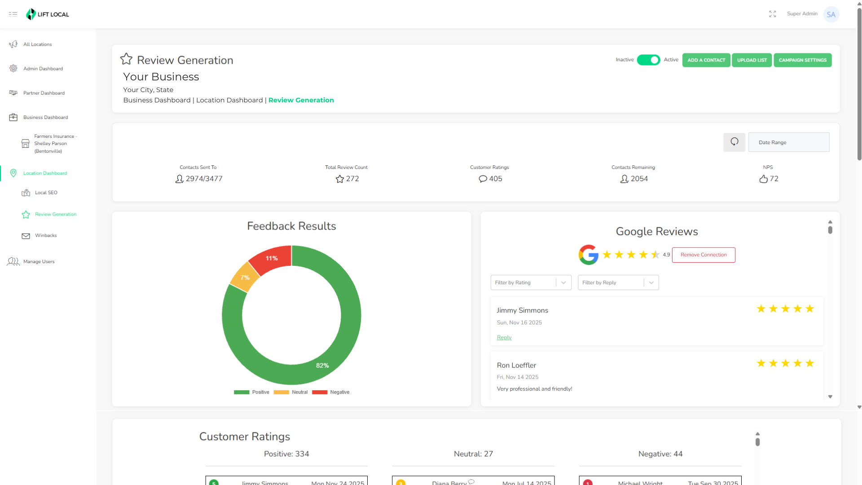Click the Campaign Settings button
The image size is (862, 485).
pos(802,60)
